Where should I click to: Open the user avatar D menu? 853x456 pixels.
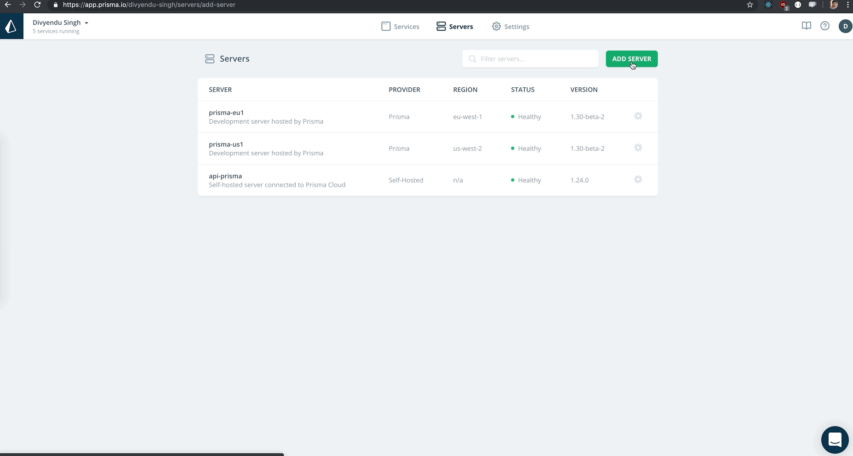[x=845, y=26]
